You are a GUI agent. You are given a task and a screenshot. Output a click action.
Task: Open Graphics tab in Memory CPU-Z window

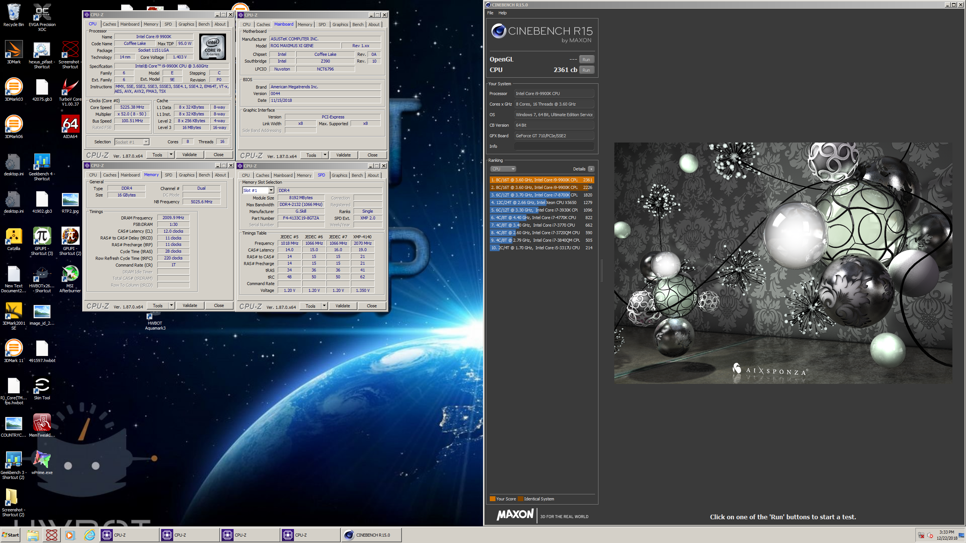187,175
